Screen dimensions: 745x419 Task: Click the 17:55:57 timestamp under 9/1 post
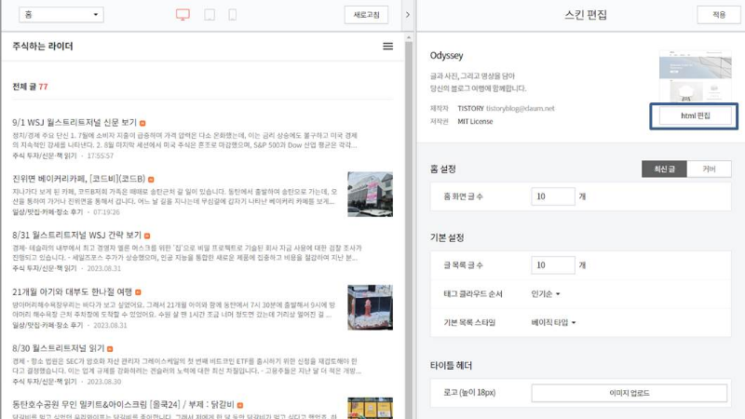tap(101, 155)
